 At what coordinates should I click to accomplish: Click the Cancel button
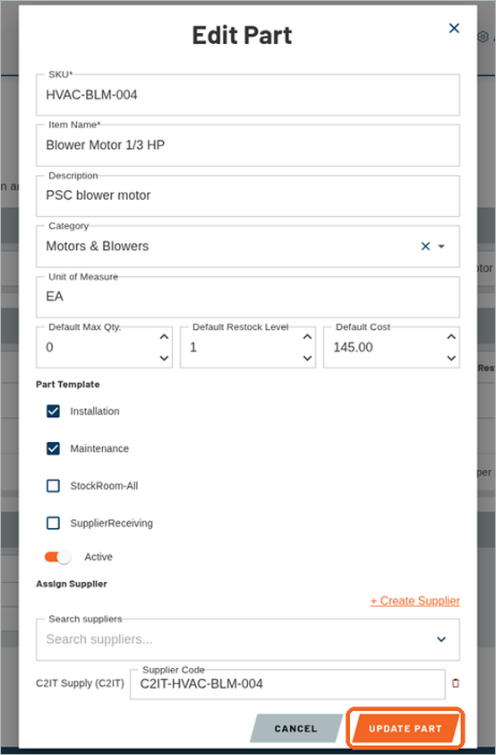pos(295,728)
